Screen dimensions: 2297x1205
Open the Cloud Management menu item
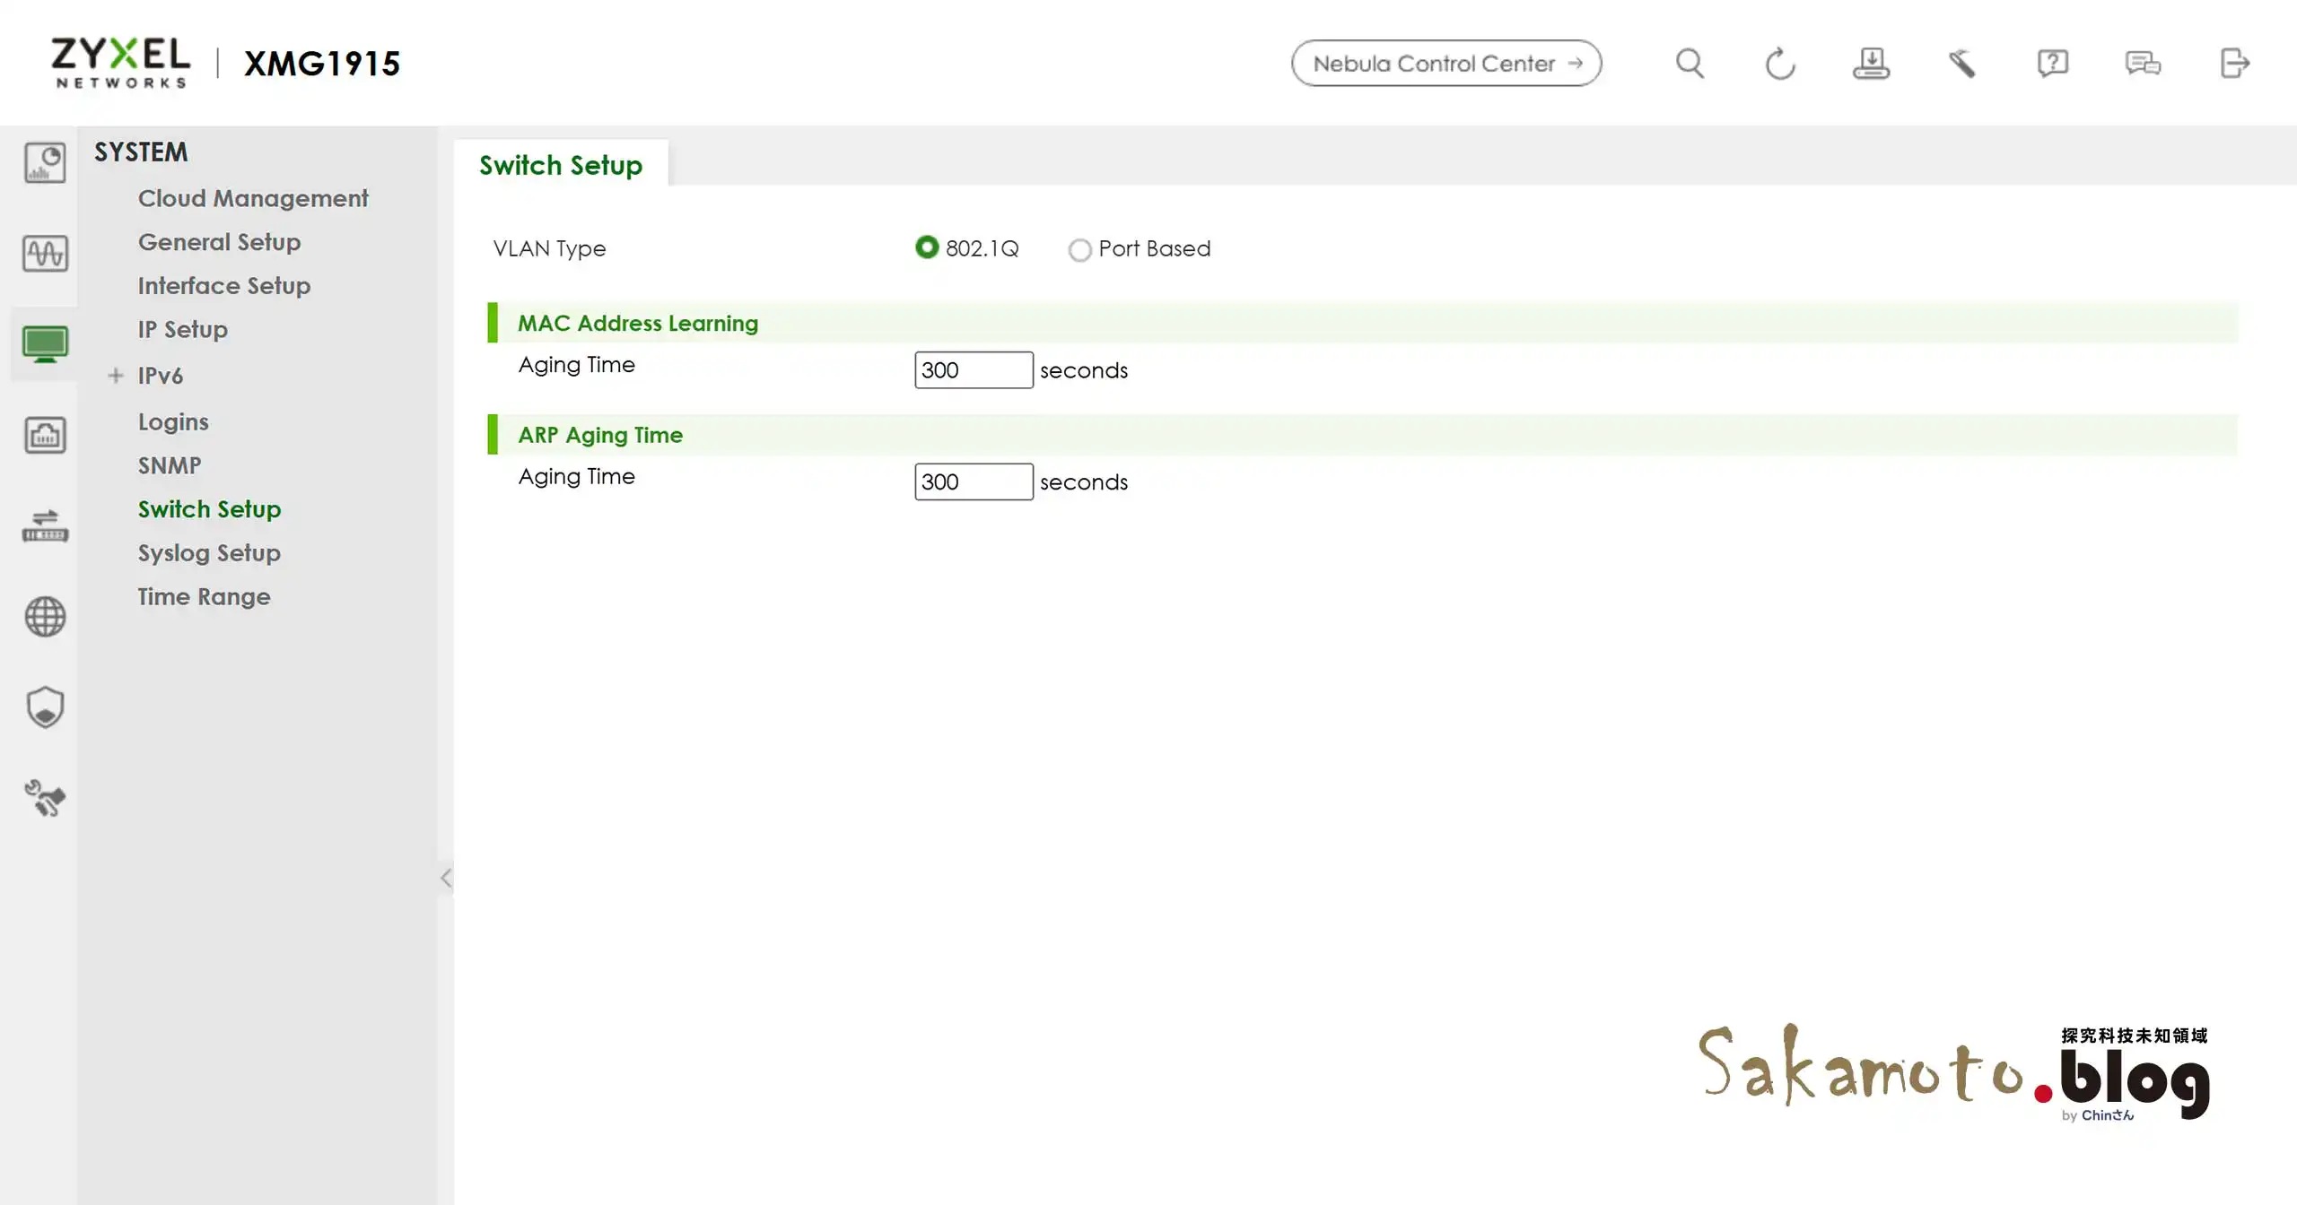point(253,198)
